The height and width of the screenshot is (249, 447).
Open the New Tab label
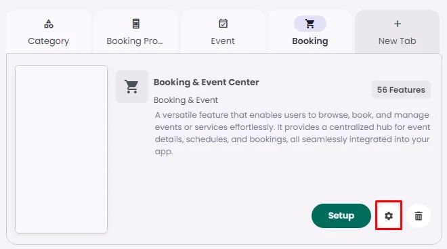[x=397, y=41]
